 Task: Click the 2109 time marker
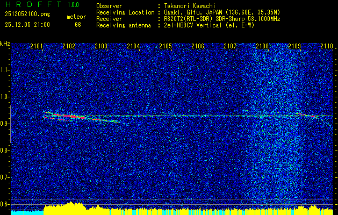(x=294, y=46)
